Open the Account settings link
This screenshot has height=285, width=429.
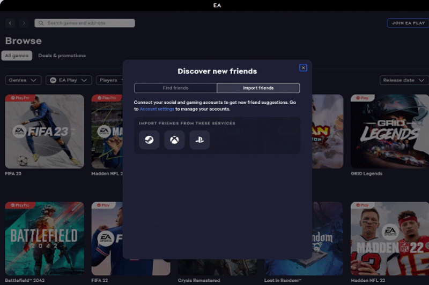pyautogui.click(x=157, y=109)
